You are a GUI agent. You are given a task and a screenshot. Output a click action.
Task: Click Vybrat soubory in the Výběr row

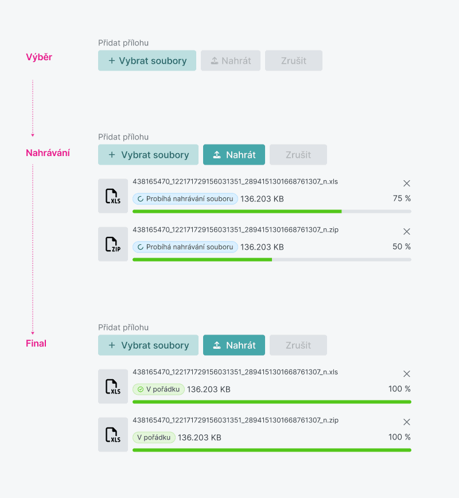(x=147, y=61)
